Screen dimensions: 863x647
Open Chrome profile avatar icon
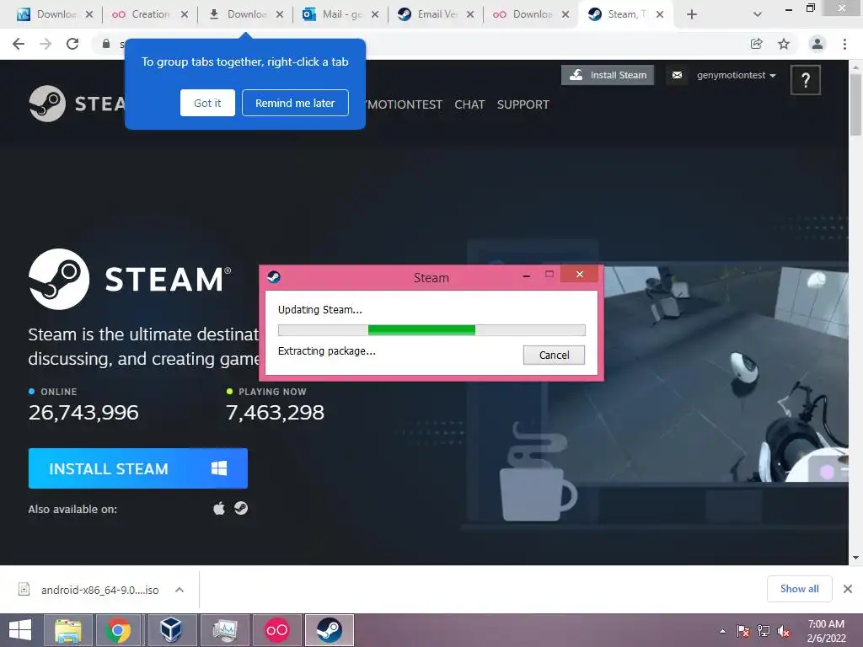pos(817,44)
